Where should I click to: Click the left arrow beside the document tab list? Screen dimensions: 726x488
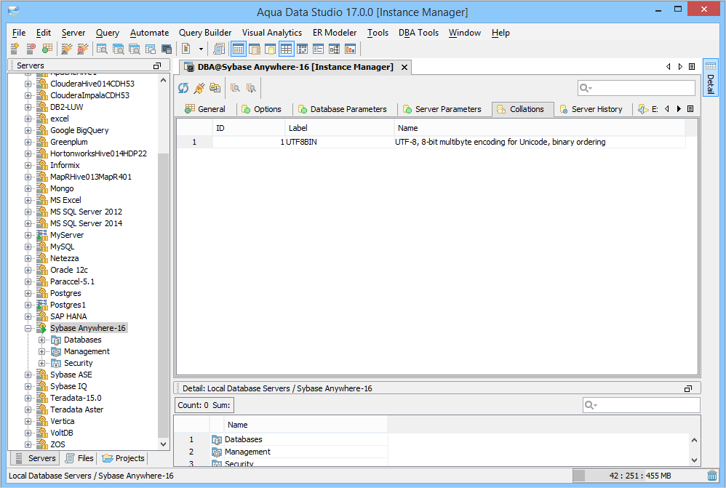coord(668,67)
